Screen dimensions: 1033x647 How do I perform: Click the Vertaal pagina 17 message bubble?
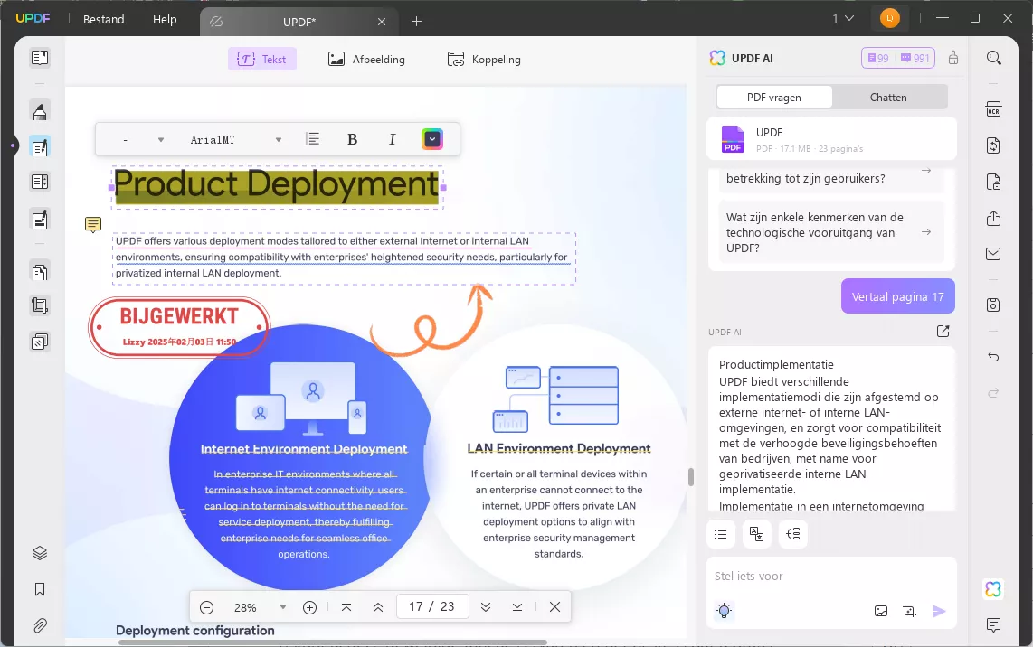898,297
